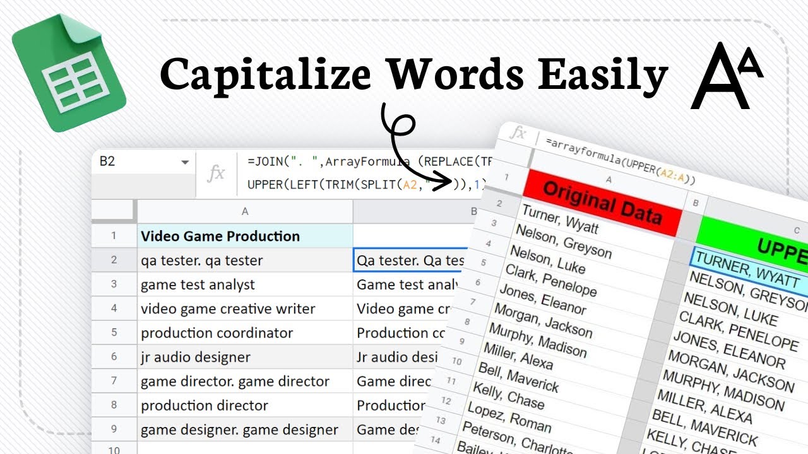Click cell 'Clark, Penelope' in right sheet
The height and width of the screenshot is (454, 808).
click(x=551, y=279)
